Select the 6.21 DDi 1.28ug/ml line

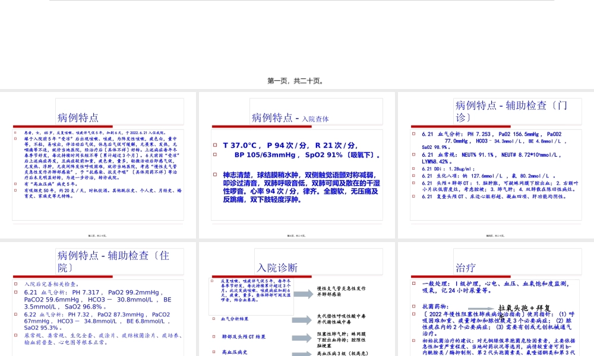coord(448,169)
